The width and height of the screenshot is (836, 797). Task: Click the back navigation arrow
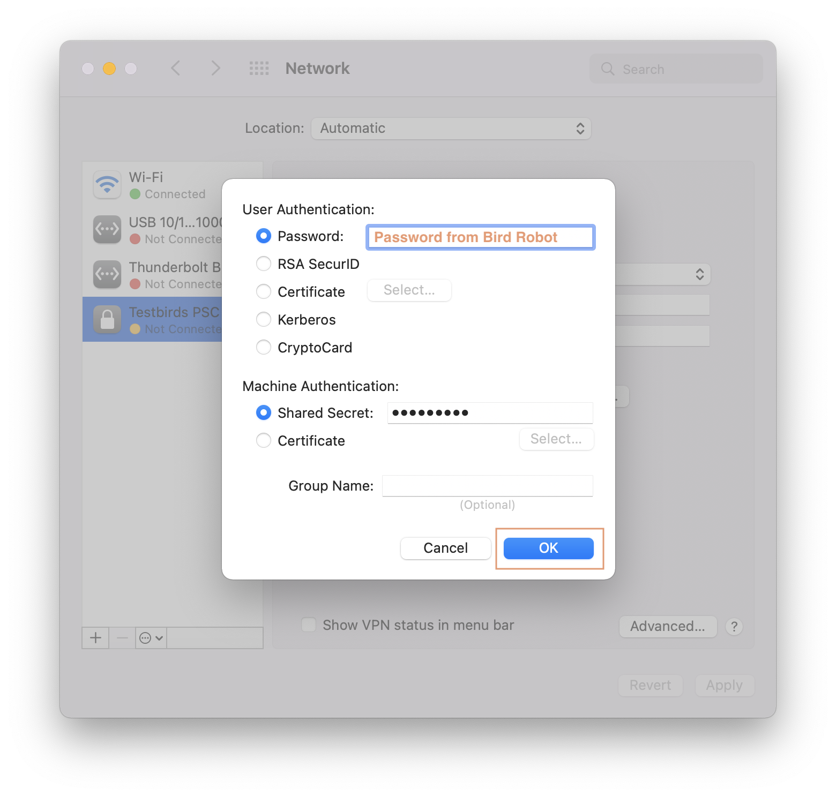[175, 68]
